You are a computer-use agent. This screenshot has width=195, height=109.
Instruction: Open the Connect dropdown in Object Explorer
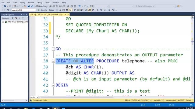(6, 18)
